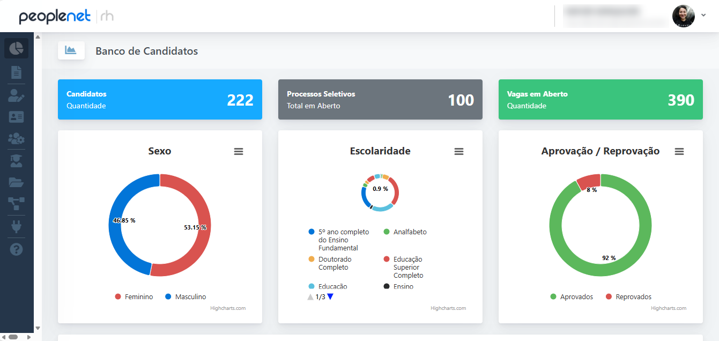Screen dimensions: 719x341
Task: Open Highcharts.com link under Aprovação chart
Action: 669,308
